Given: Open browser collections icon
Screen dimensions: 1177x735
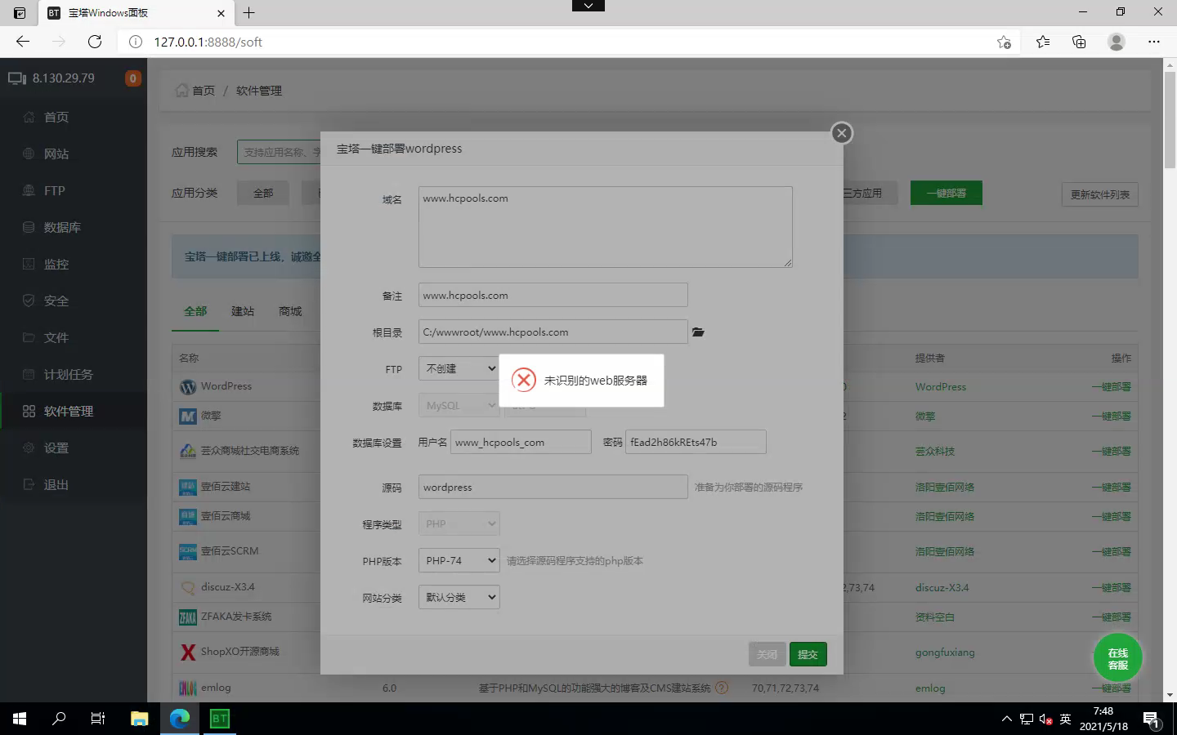Looking at the screenshot, I should (x=1079, y=42).
